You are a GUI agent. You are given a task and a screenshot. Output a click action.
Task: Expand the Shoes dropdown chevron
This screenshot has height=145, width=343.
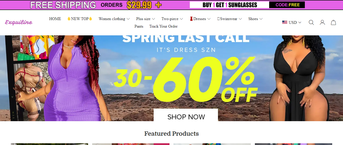[x=261, y=19]
